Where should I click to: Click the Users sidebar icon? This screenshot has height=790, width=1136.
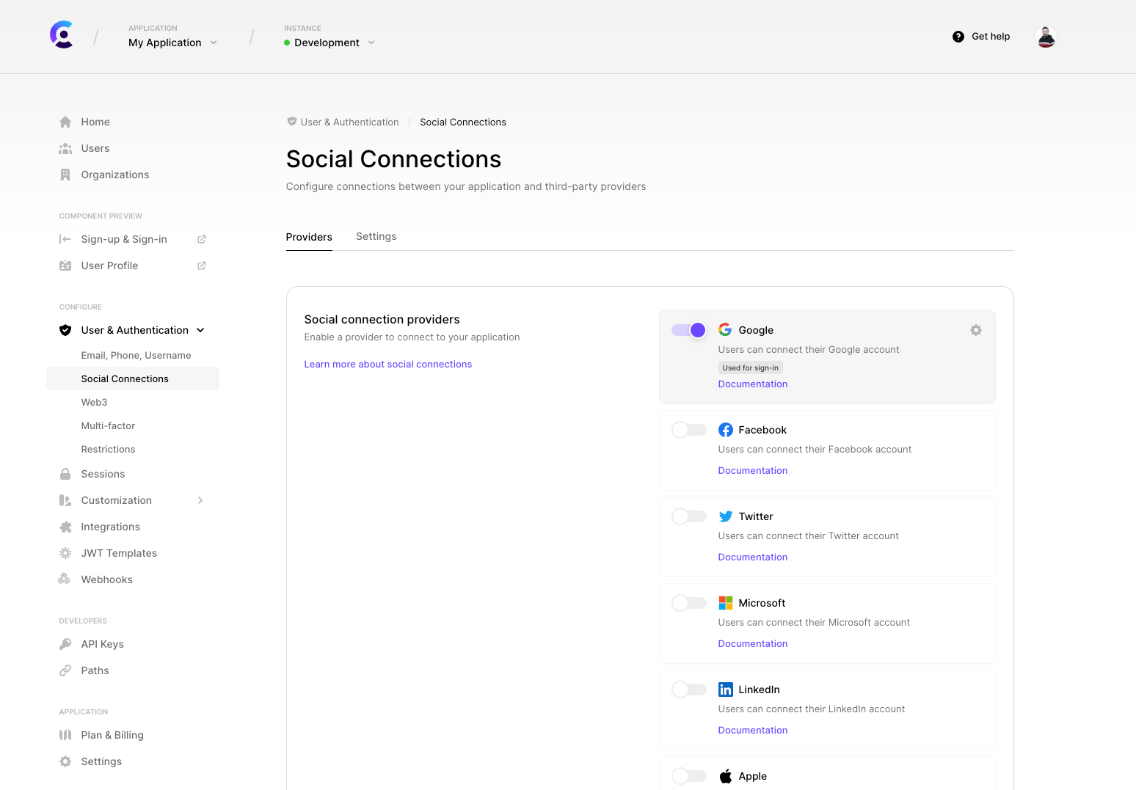65,148
